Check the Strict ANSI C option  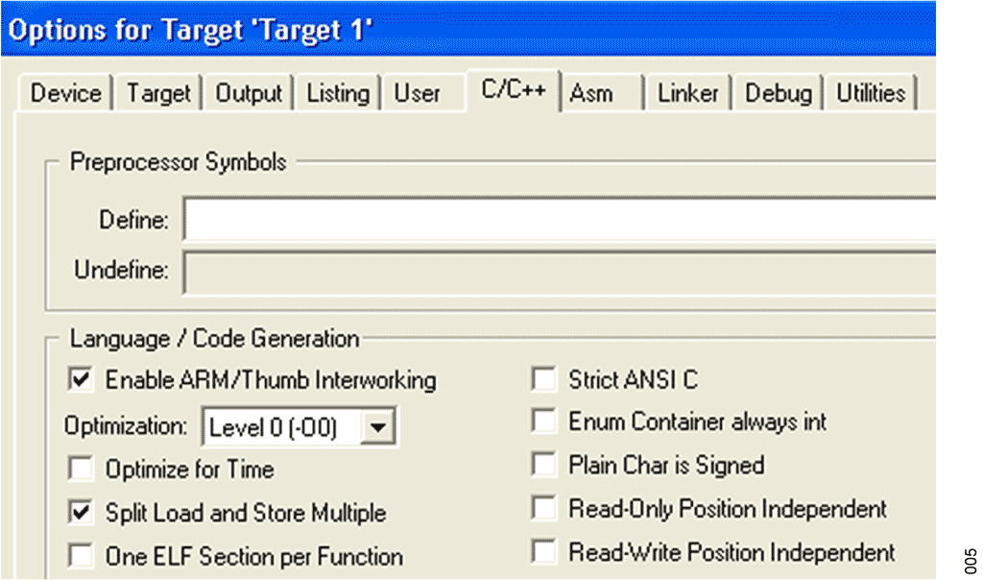(544, 380)
